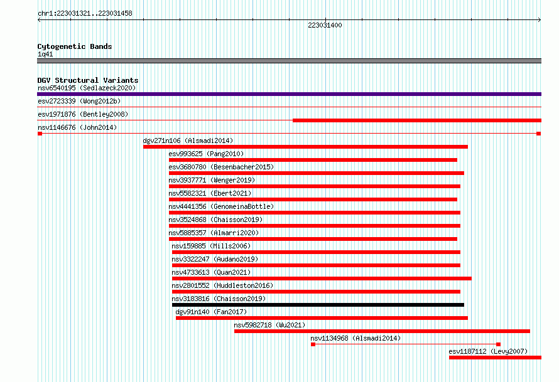559x382 pixels.
Task: Open esv993625 (Pang2010) label
Action: pos(206,154)
